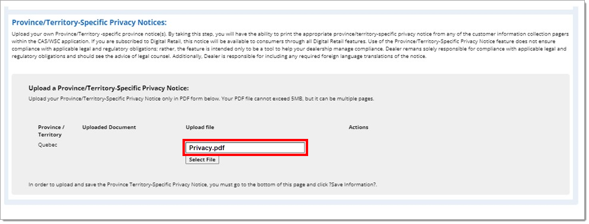Image resolution: width=589 pixels, height=224 pixels.
Task: Click the Province/Territory-Specific Privacy Notices heading
Action: 89,22
